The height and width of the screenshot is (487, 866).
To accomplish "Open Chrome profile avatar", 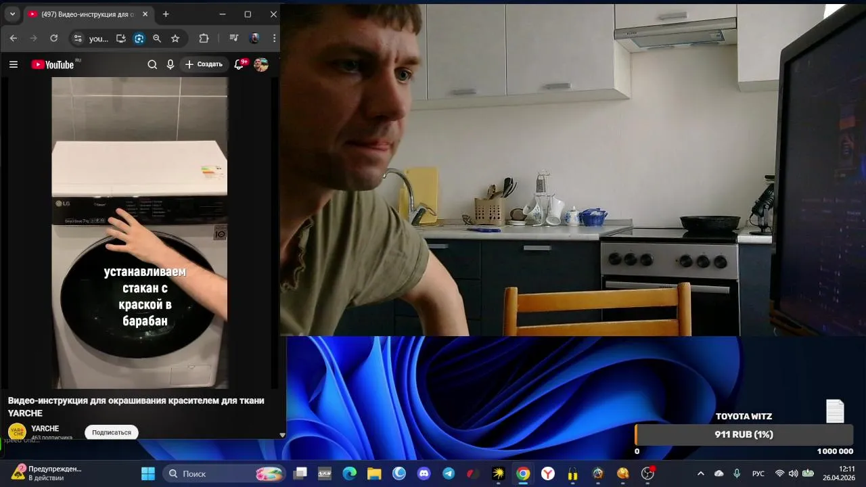I will (x=254, y=39).
